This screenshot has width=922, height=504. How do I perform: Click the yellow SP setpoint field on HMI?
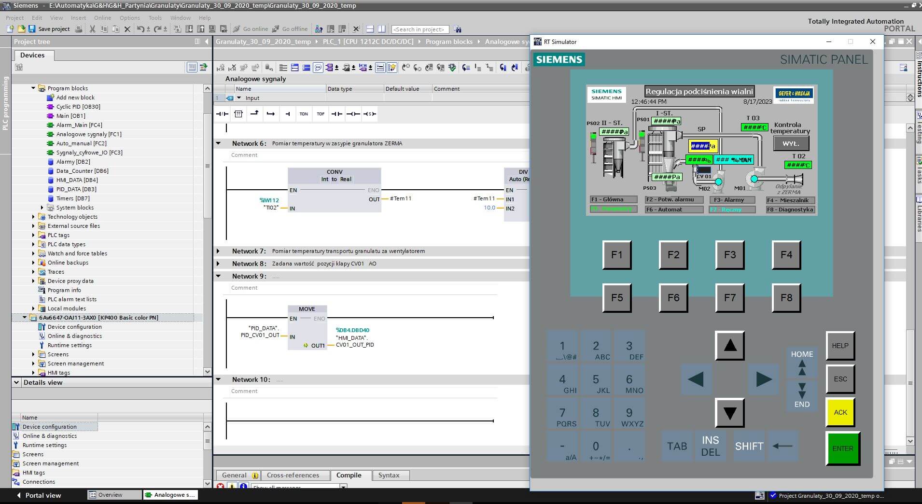coord(702,146)
